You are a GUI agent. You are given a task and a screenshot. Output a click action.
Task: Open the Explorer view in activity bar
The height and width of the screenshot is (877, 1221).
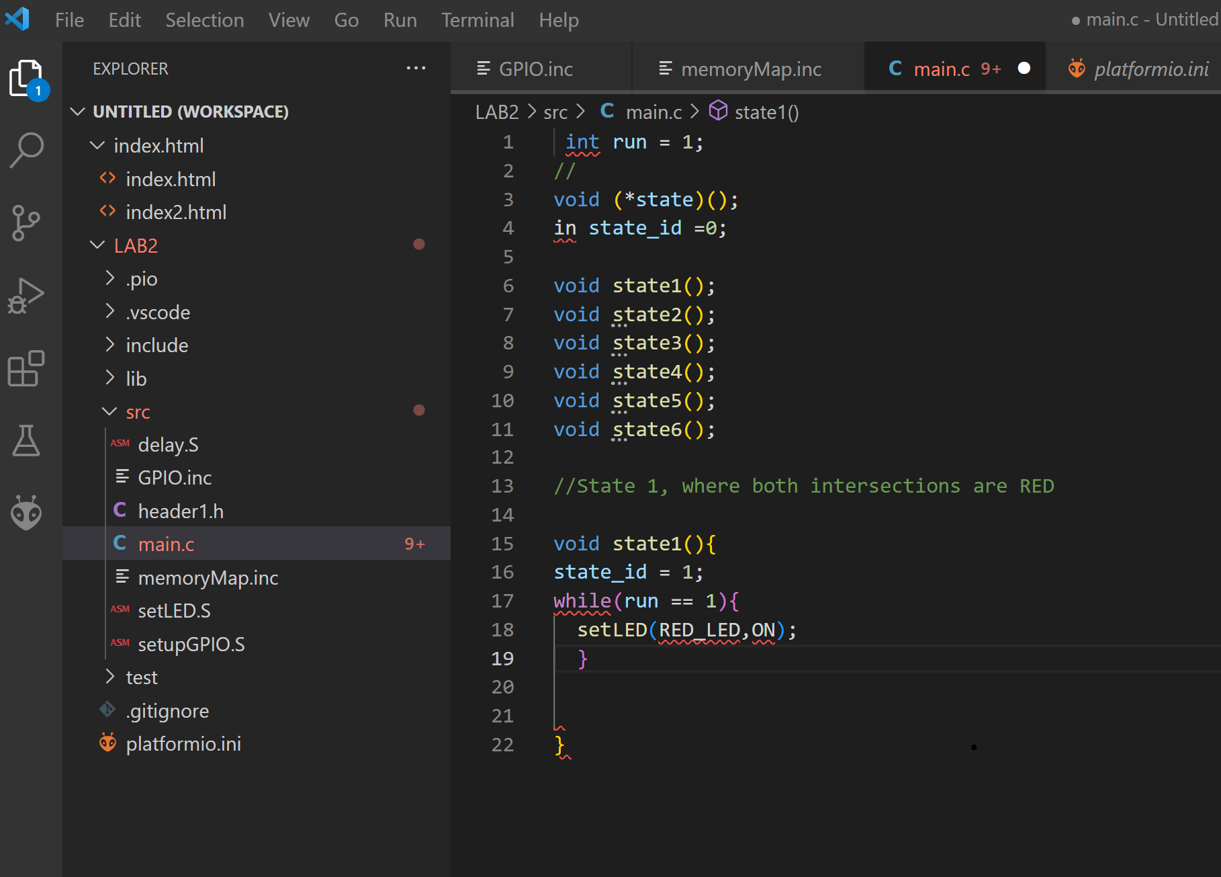pos(27,79)
